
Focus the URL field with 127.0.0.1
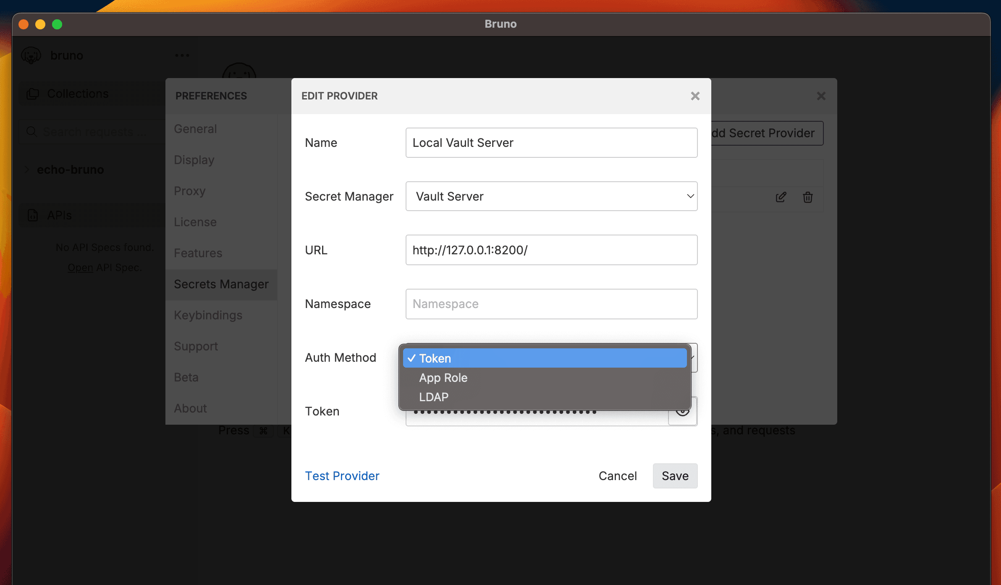pos(551,250)
